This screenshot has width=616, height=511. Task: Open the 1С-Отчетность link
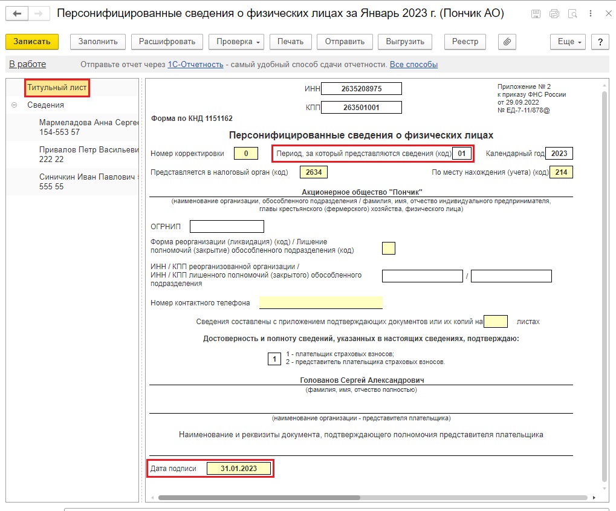pyautogui.click(x=195, y=65)
